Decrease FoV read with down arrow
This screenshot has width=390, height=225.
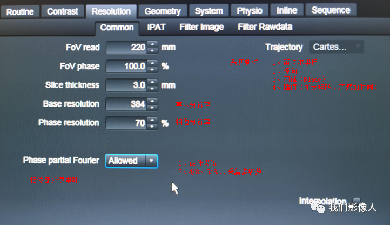pyautogui.click(x=152, y=51)
